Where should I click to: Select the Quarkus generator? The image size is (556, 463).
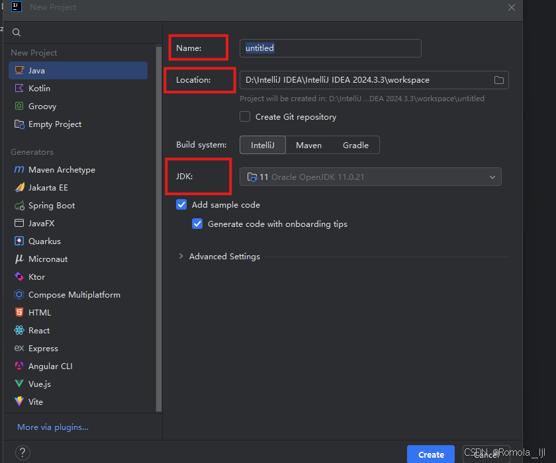(78, 241)
